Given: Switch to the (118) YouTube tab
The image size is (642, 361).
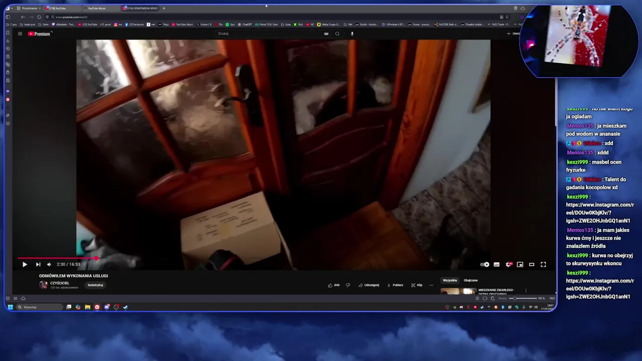Looking at the screenshot, I should [62, 8].
